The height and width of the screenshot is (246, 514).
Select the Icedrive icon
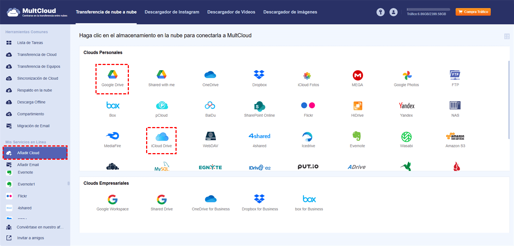(307, 137)
